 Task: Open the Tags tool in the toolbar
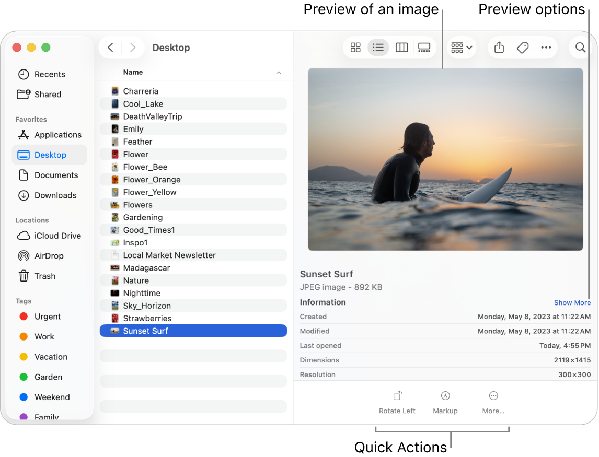click(522, 47)
